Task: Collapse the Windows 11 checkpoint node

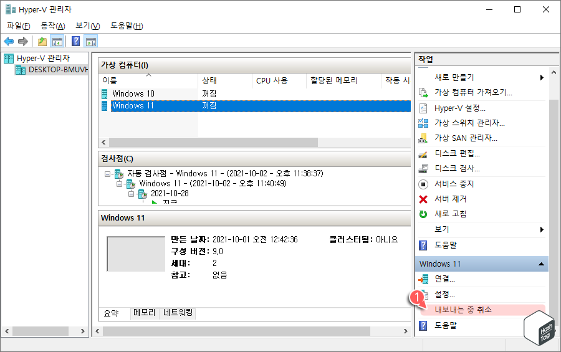Action: 119,184
